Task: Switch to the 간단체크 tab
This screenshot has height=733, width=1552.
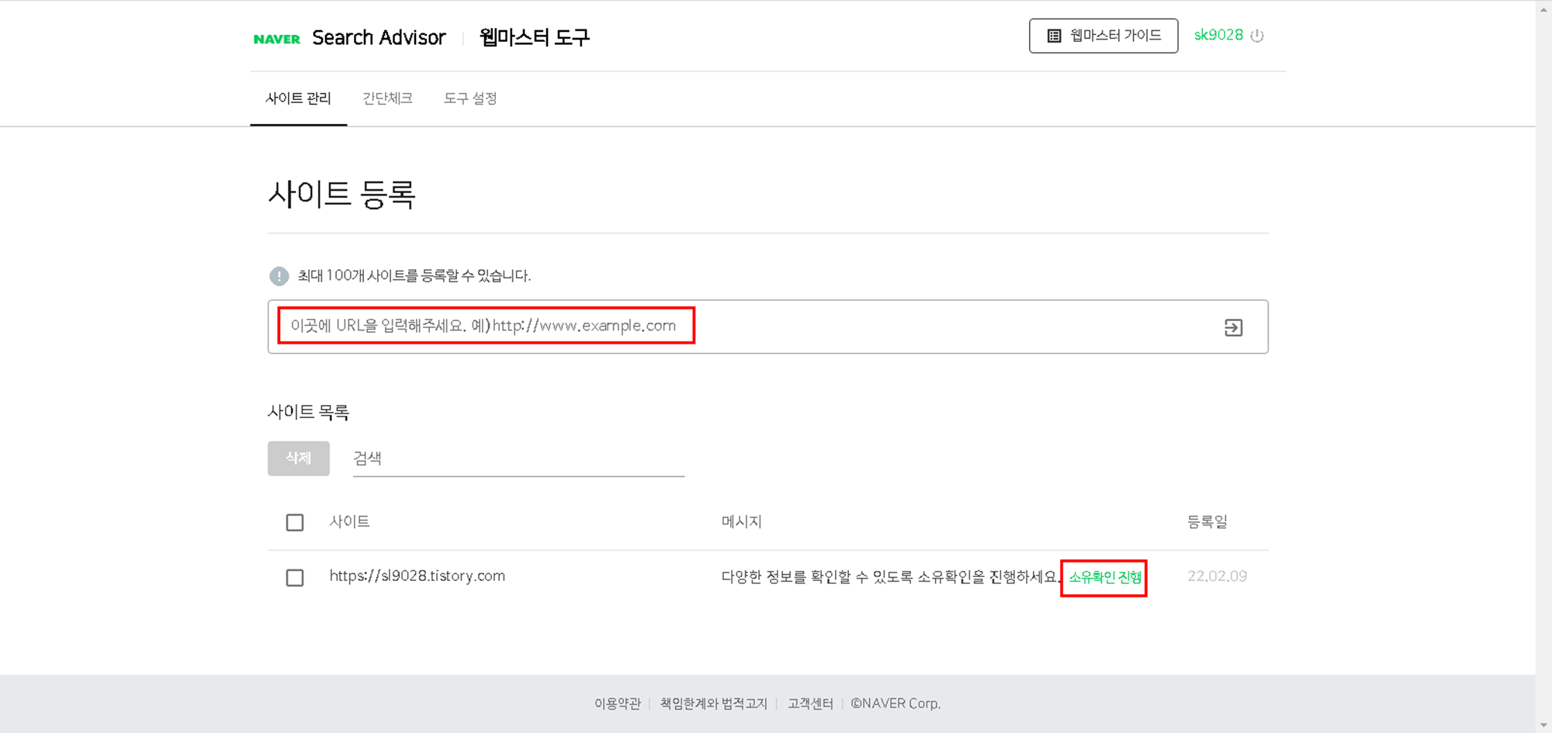Action: [x=387, y=99]
